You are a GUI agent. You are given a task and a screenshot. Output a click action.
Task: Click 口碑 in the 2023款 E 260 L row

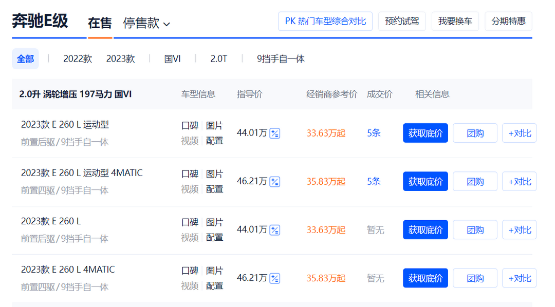point(190,222)
